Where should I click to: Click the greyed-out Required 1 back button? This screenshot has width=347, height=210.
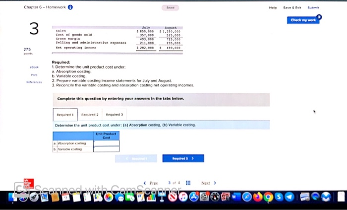(x=136, y=158)
